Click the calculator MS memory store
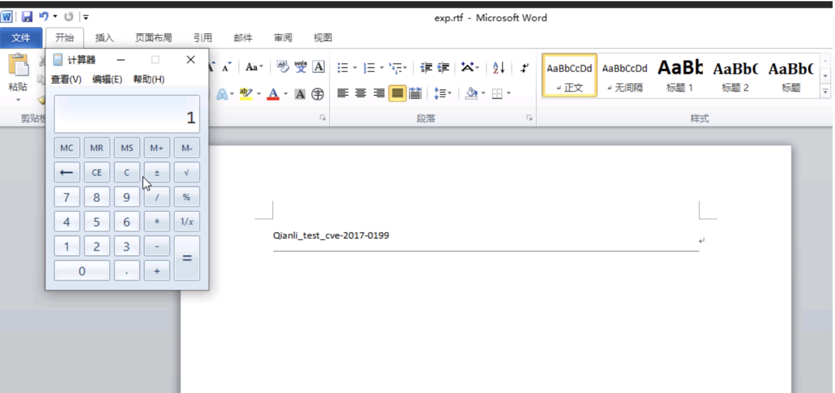Screen dimensions: 835x393 pos(127,148)
